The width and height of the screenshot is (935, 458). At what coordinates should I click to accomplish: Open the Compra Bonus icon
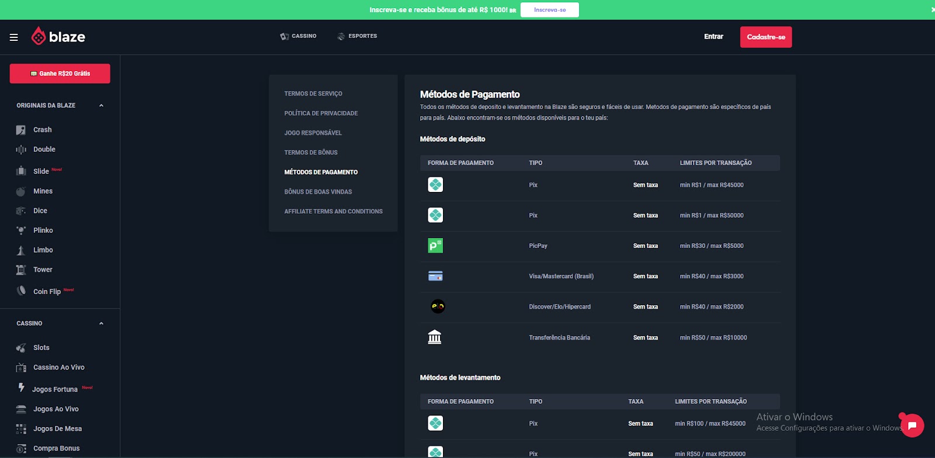21,449
